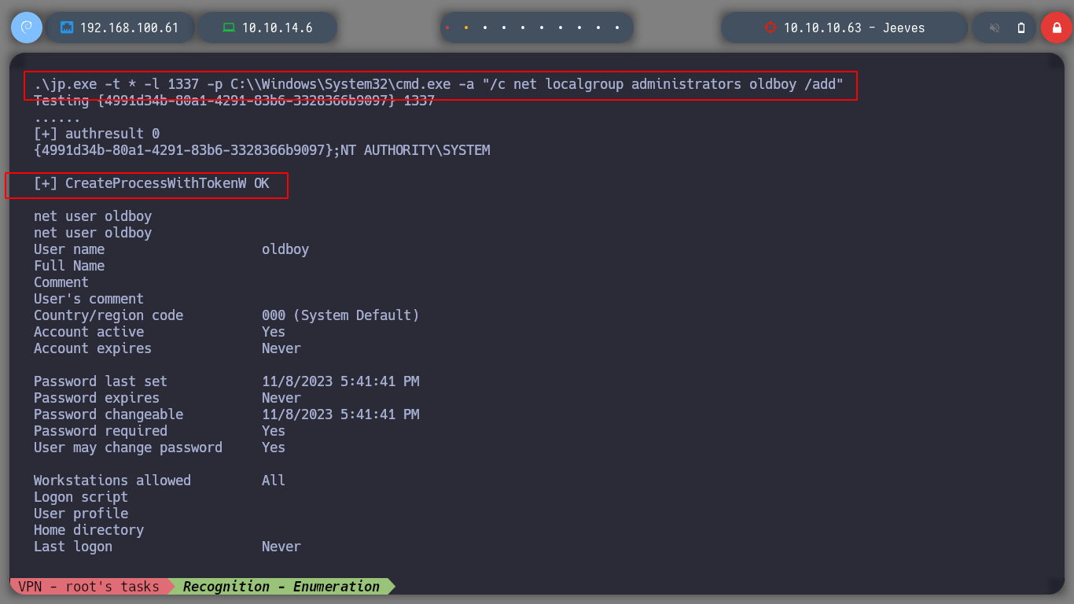
Task: Click the 'NT AUTHORITY\SYSTEM' text
Action: coord(415,150)
